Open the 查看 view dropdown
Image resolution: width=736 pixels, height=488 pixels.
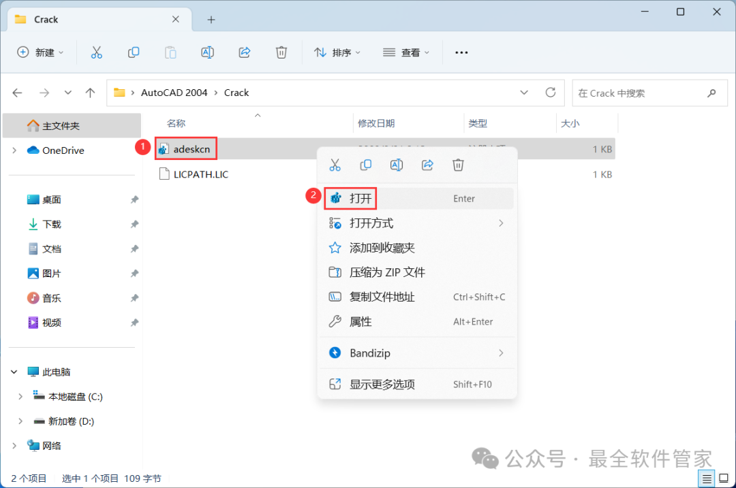406,52
